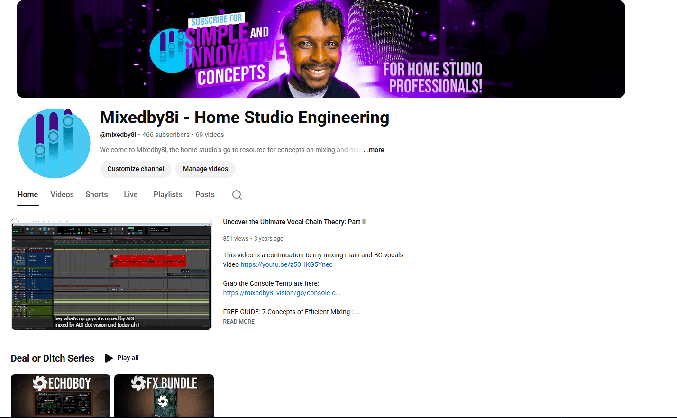Open the Live tab

tap(131, 195)
